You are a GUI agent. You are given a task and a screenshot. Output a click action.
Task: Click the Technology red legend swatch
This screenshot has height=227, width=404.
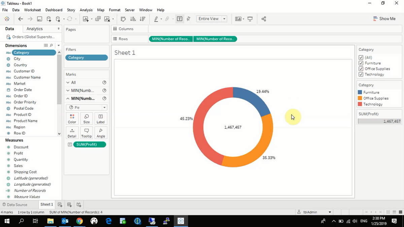(360, 104)
